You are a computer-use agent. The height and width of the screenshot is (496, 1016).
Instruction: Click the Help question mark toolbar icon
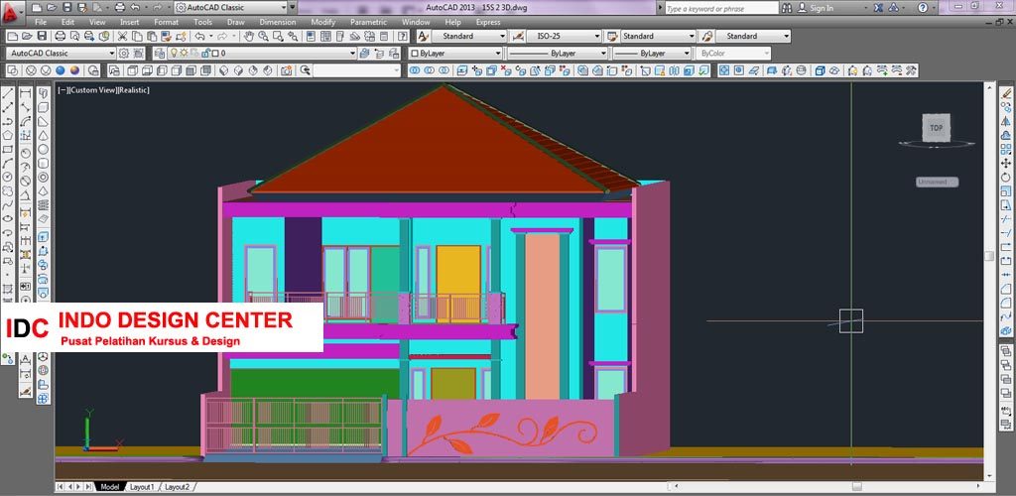point(403,37)
